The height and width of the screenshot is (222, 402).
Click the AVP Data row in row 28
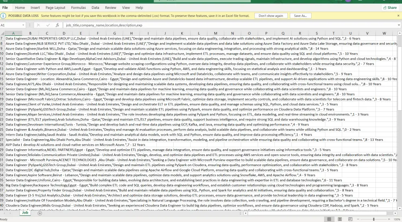click(76, 145)
